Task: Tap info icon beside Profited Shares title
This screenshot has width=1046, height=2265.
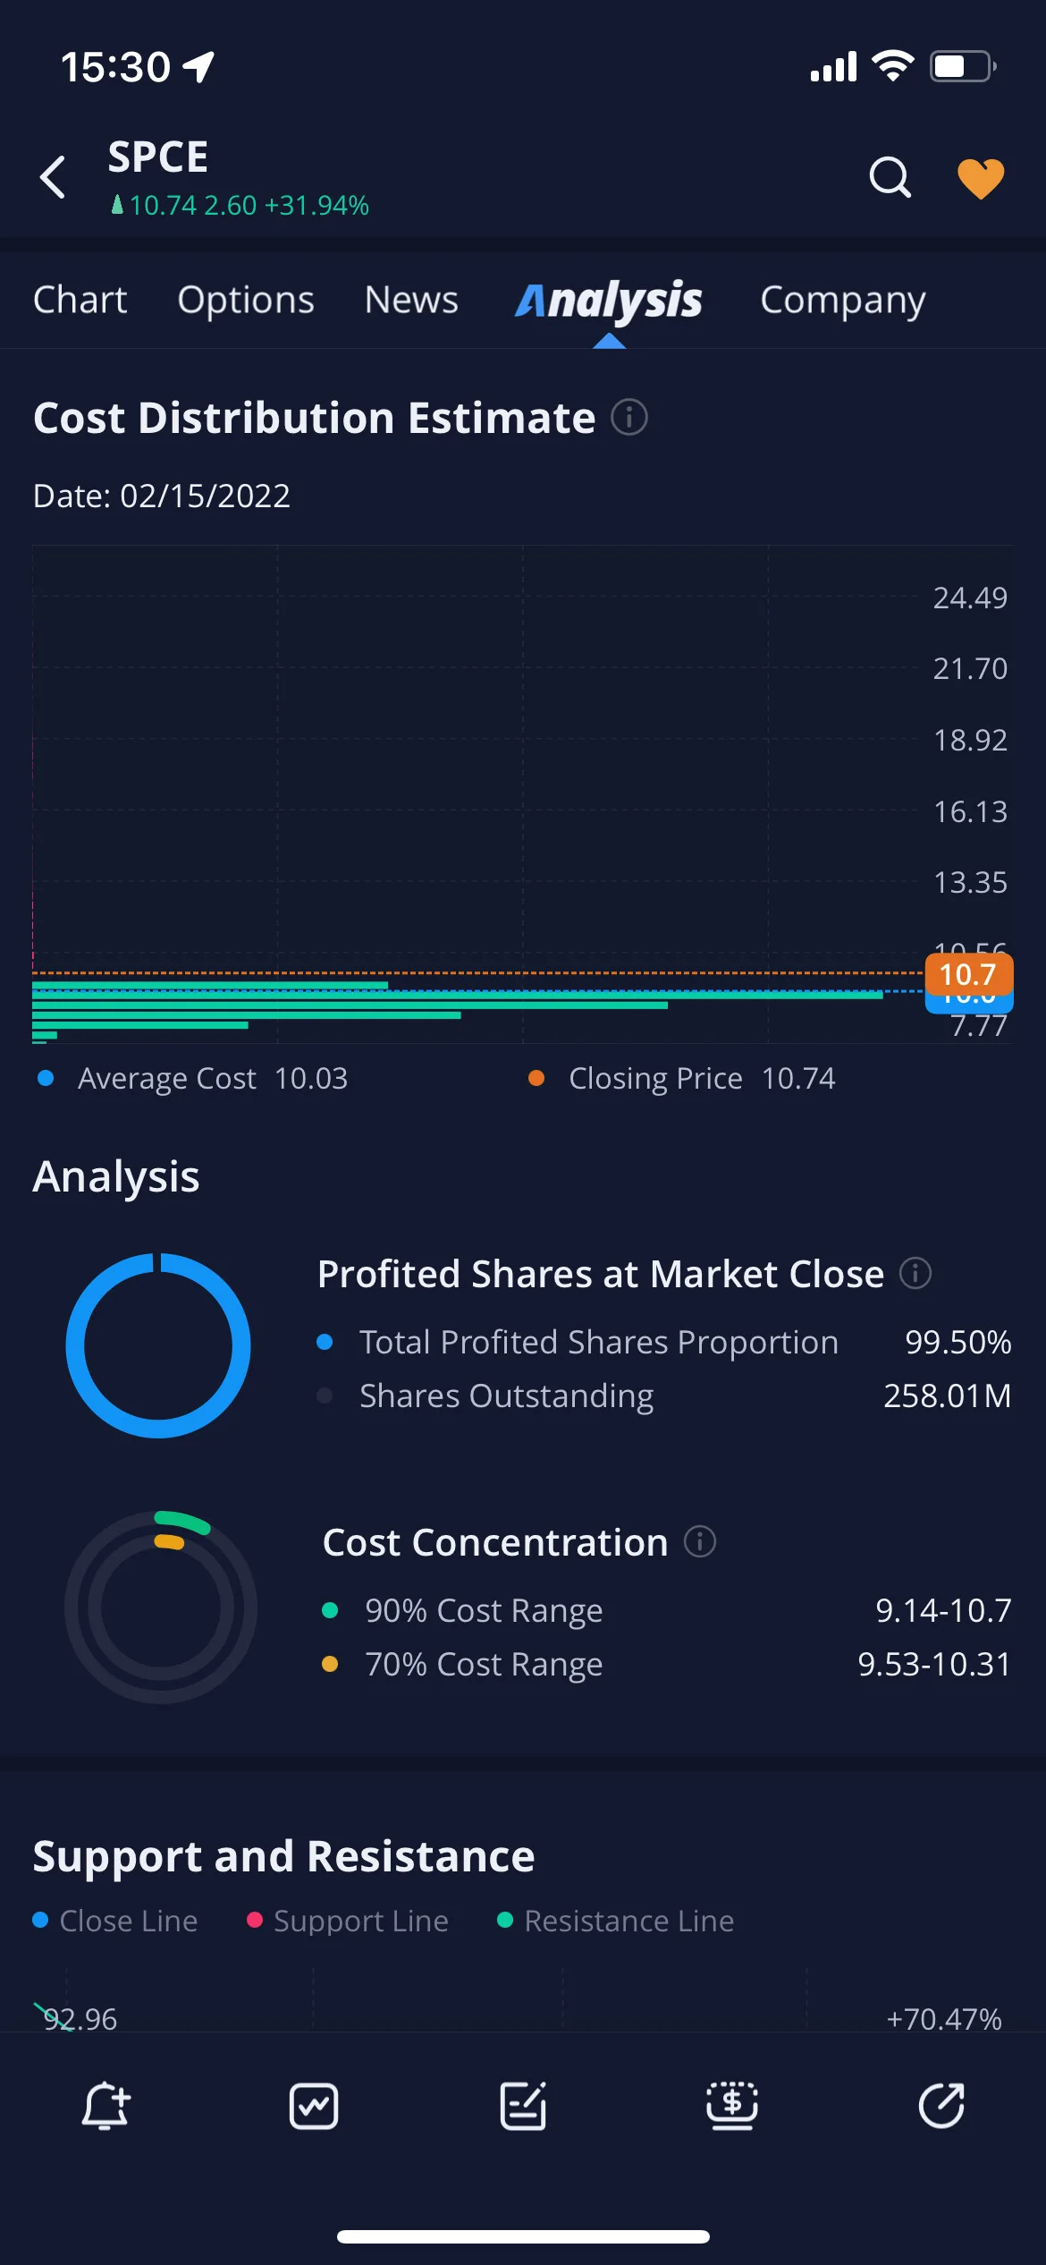Action: (915, 1273)
